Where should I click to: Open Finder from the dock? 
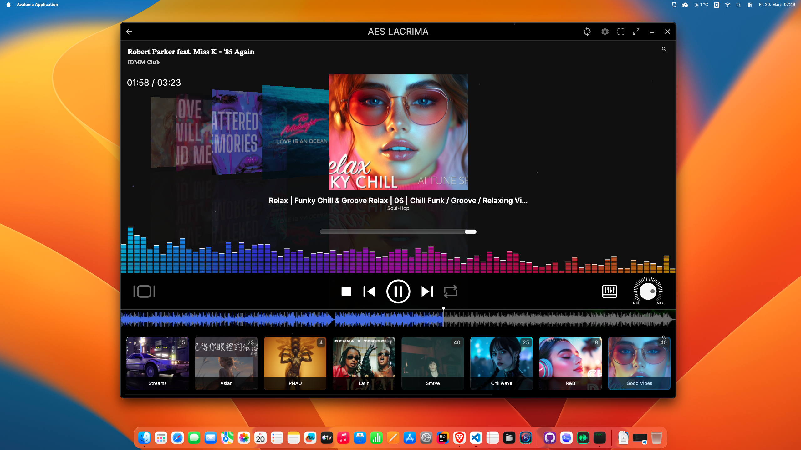tap(144, 438)
